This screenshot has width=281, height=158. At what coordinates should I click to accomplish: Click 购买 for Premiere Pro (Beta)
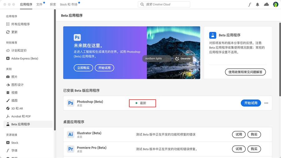coord(254,149)
